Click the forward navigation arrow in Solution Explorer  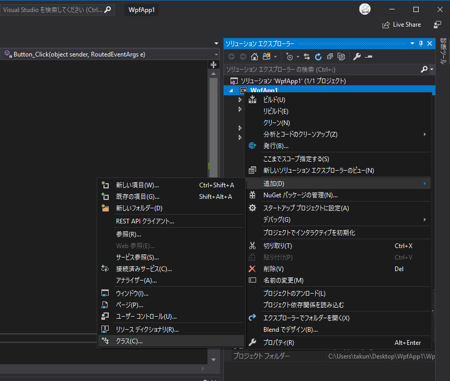(x=243, y=57)
